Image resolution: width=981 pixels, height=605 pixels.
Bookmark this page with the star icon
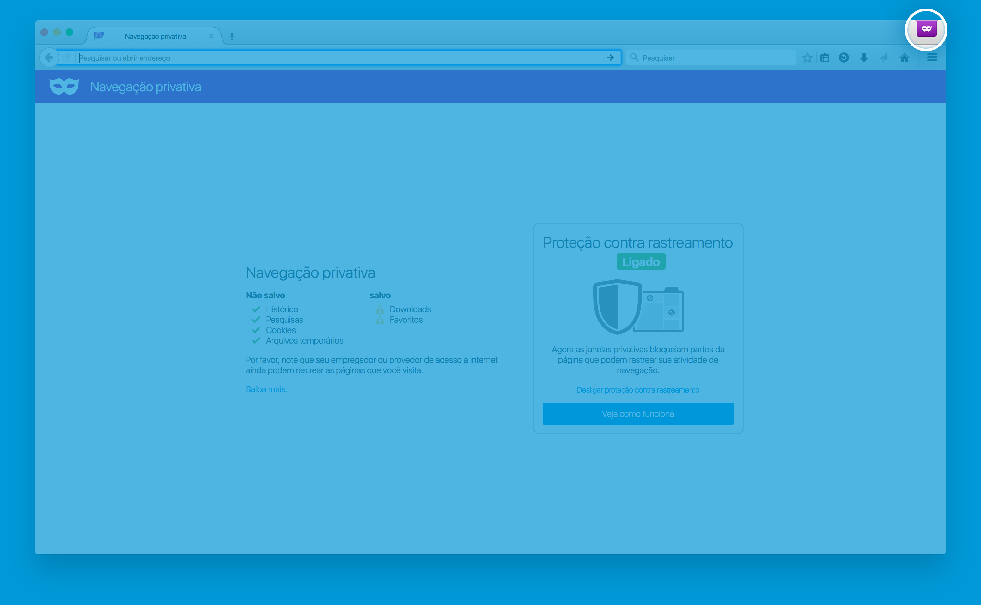(807, 58)
